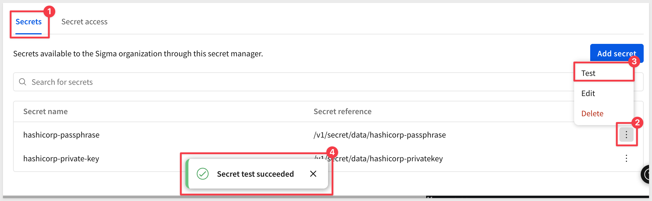652x201 pixels.
Task: Click the /v1/secret/data/hashicorp-passphrase reference
Action: click(379, 135)
